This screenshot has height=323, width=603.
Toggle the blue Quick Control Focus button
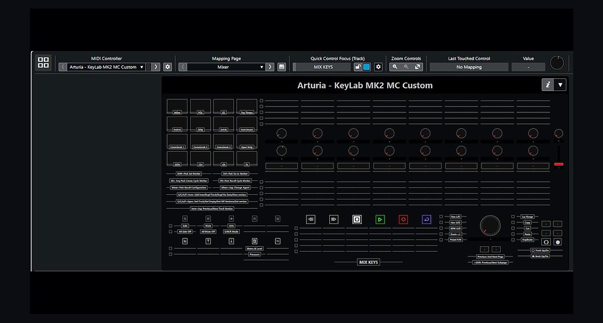pyautogui.click(x=366, y=67)
